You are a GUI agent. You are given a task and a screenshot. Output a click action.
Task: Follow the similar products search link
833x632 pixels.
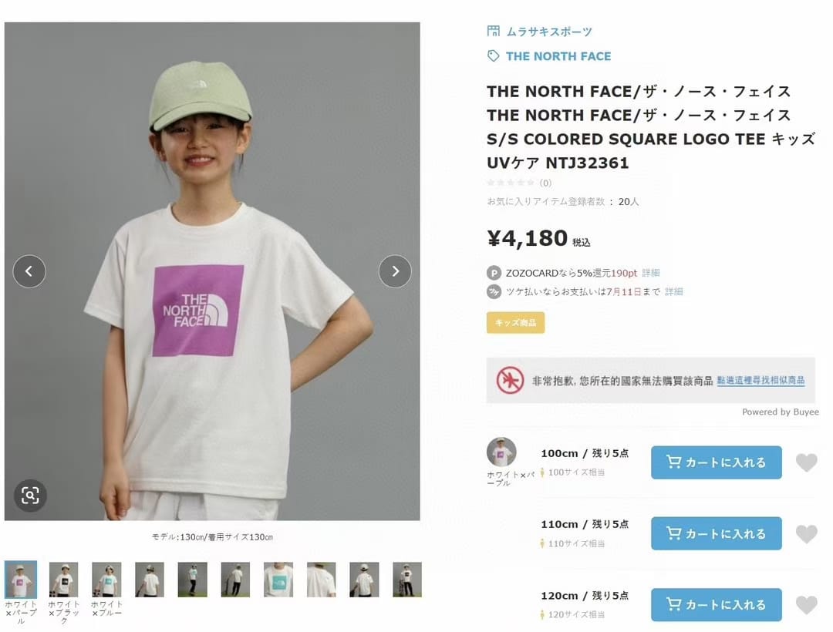760,381
